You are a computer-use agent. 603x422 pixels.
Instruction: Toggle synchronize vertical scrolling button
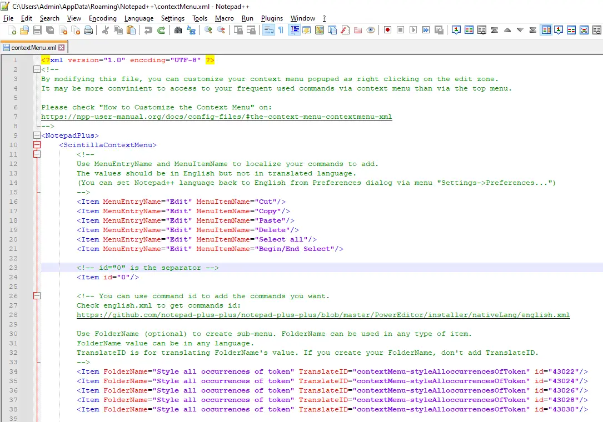point(238,30)
